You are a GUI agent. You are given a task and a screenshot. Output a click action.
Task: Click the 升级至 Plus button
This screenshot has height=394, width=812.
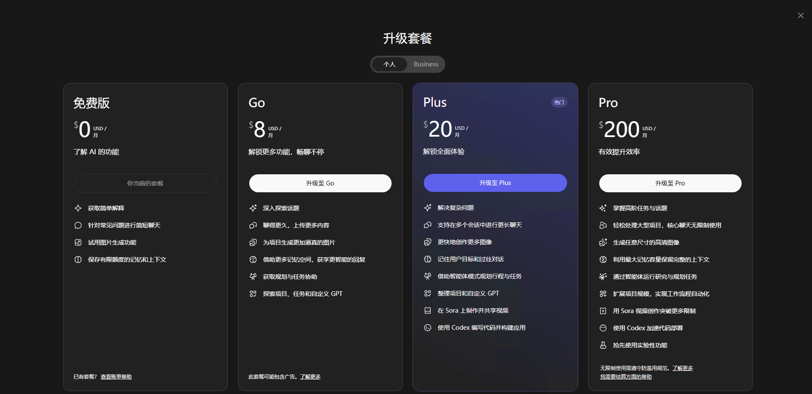point(495,183)
